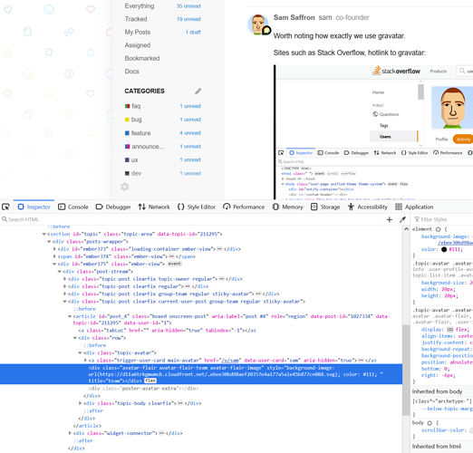Collapse the div id="ember375" node
This screenshot has width=473, height=453.
tap(54, 264)
